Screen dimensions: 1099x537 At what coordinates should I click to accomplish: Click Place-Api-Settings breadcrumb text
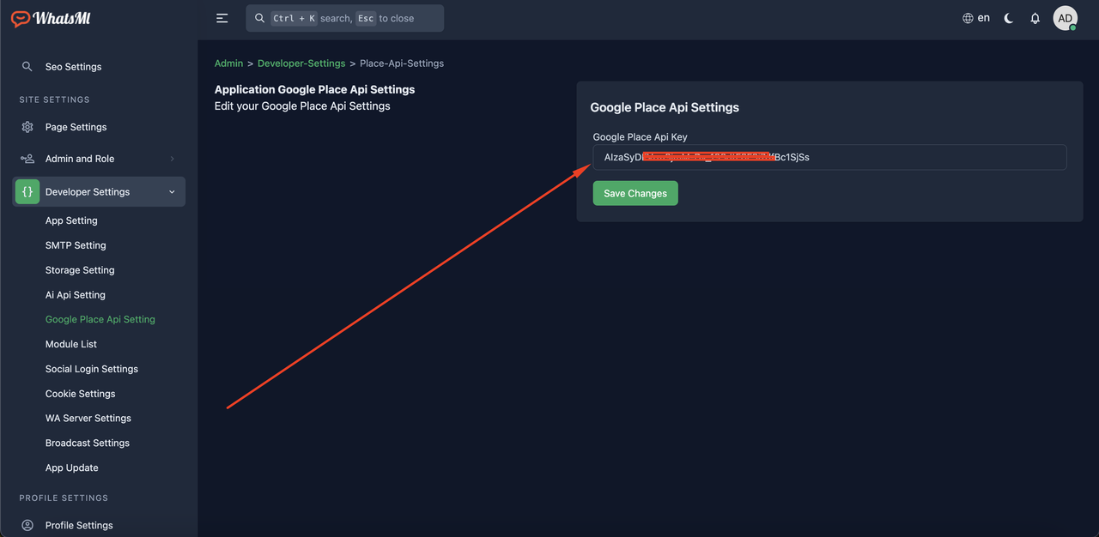tap(402, 63)
